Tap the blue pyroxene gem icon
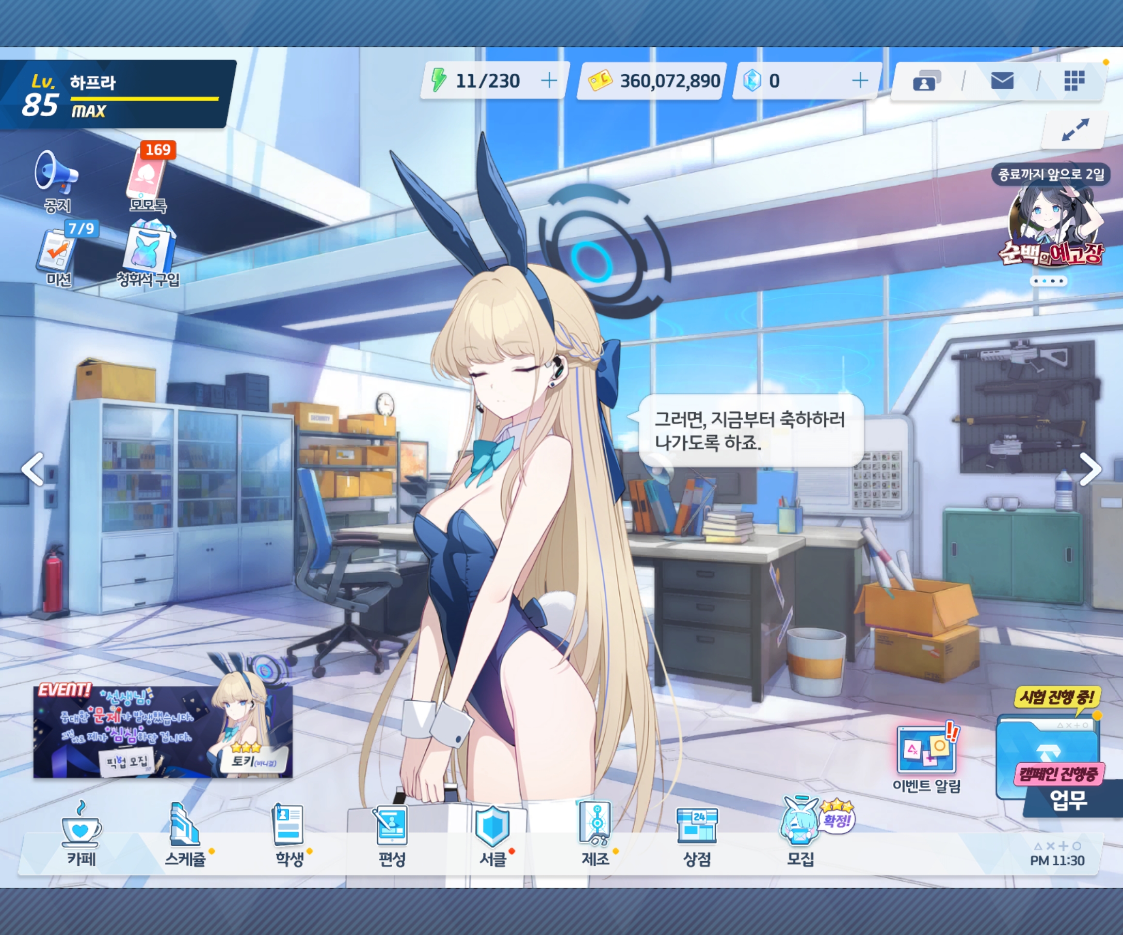The height and width of the screenshot is (935, 1123). pyautogui.click(x=752, y=80)
